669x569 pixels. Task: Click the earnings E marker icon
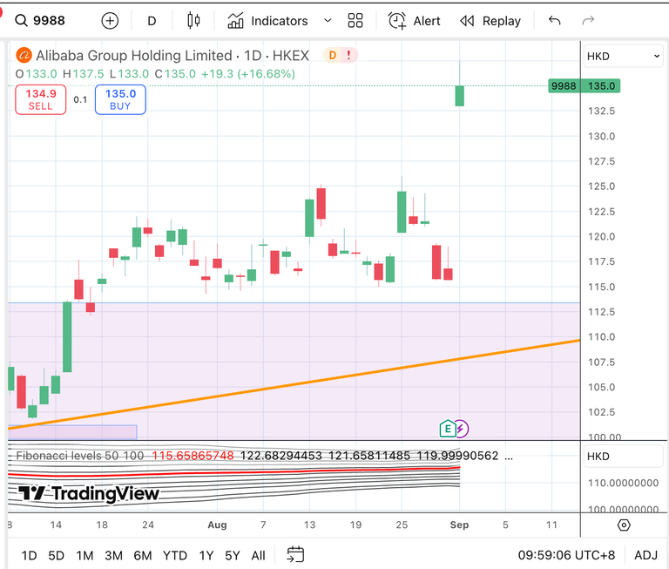pos(448,429)
